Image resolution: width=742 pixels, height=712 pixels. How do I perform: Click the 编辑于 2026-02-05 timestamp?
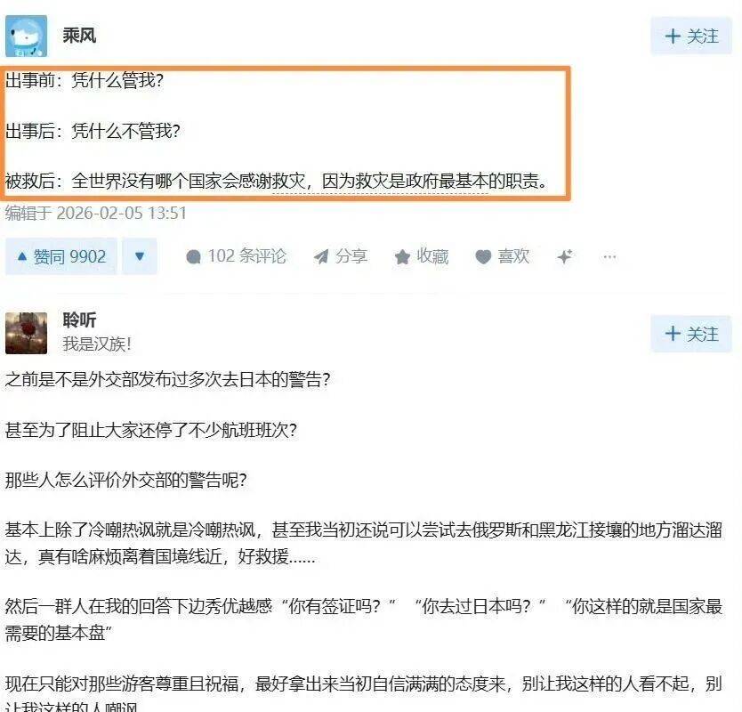tap(95, 213)
